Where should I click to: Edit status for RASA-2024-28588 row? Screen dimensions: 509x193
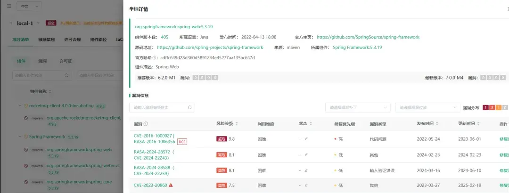tap(306, 170)
